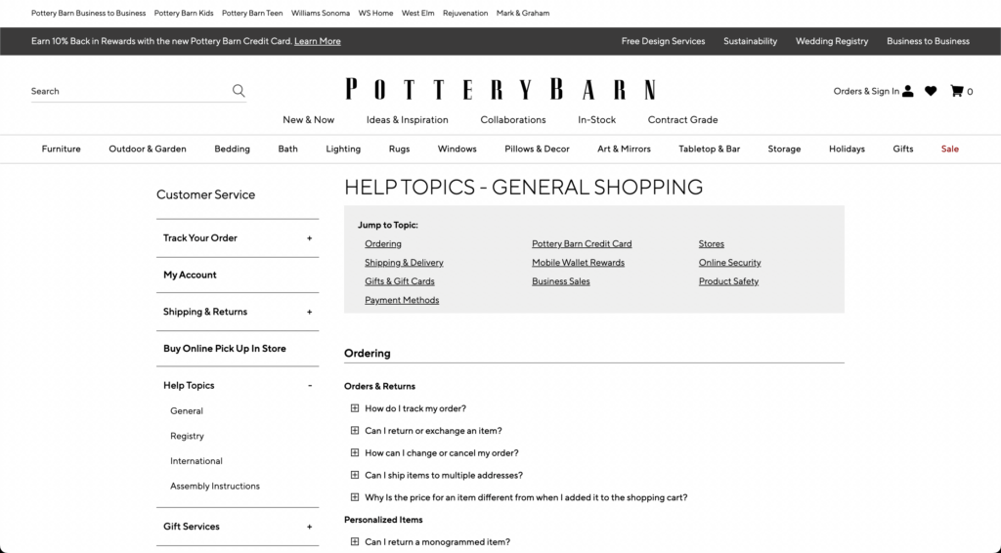Open the Sale menu
This screenshot has width=1001, height=553.
tap(950, 149)
